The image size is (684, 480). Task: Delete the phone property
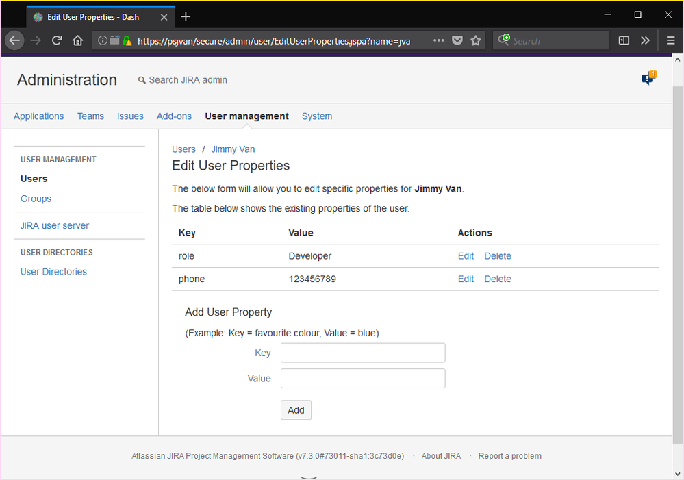pos(498,279)
